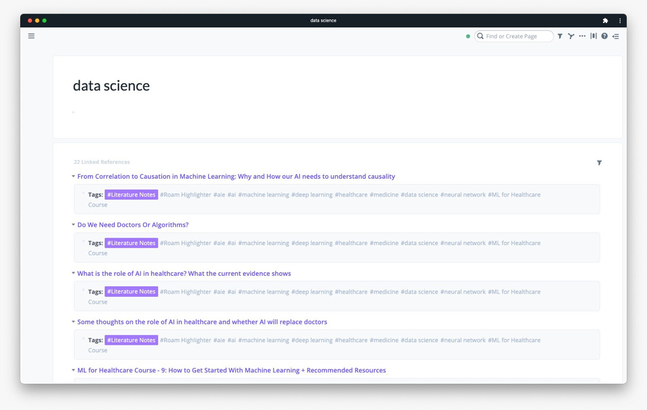Open the help question mark icon
The image size is (647, 410).
(604, 36)
